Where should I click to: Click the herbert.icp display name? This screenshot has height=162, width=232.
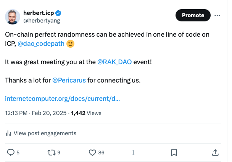point(39,13)
